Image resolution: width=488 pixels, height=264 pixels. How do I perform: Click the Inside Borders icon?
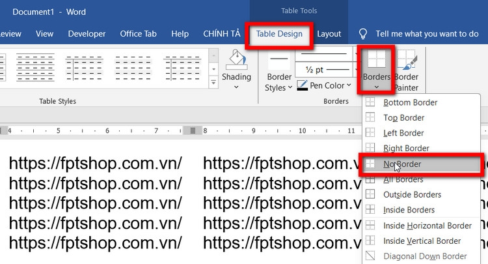coord(370,209)
